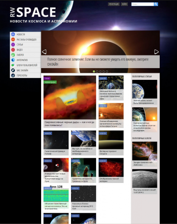The width and height of the screenshot is (177, 224).
Task: Open popular article with Earth globe thumbnail
Action: tap(145, 89)
